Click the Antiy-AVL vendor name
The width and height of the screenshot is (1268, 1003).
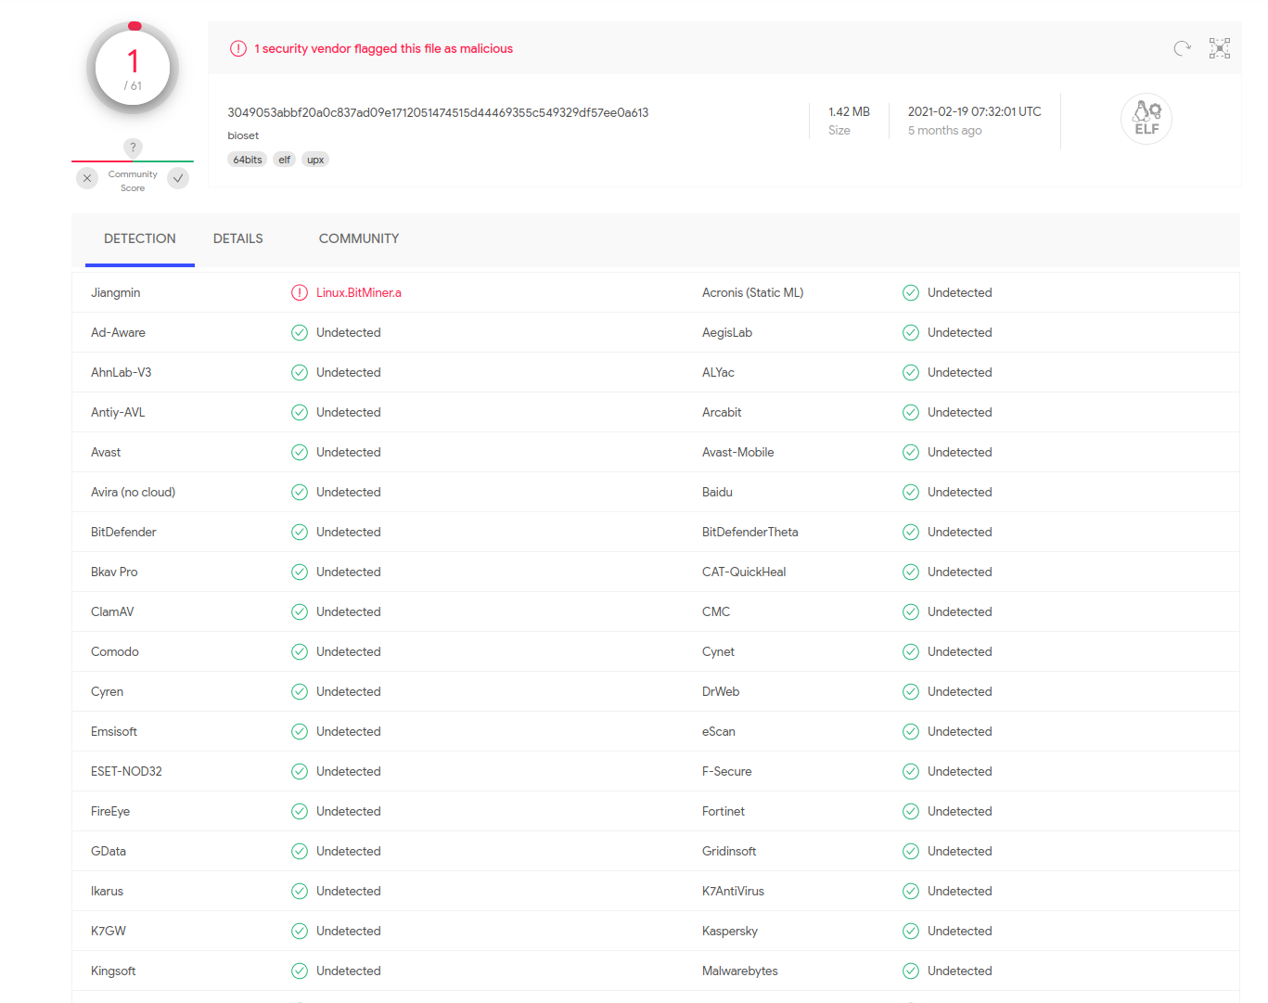point(118,412)
